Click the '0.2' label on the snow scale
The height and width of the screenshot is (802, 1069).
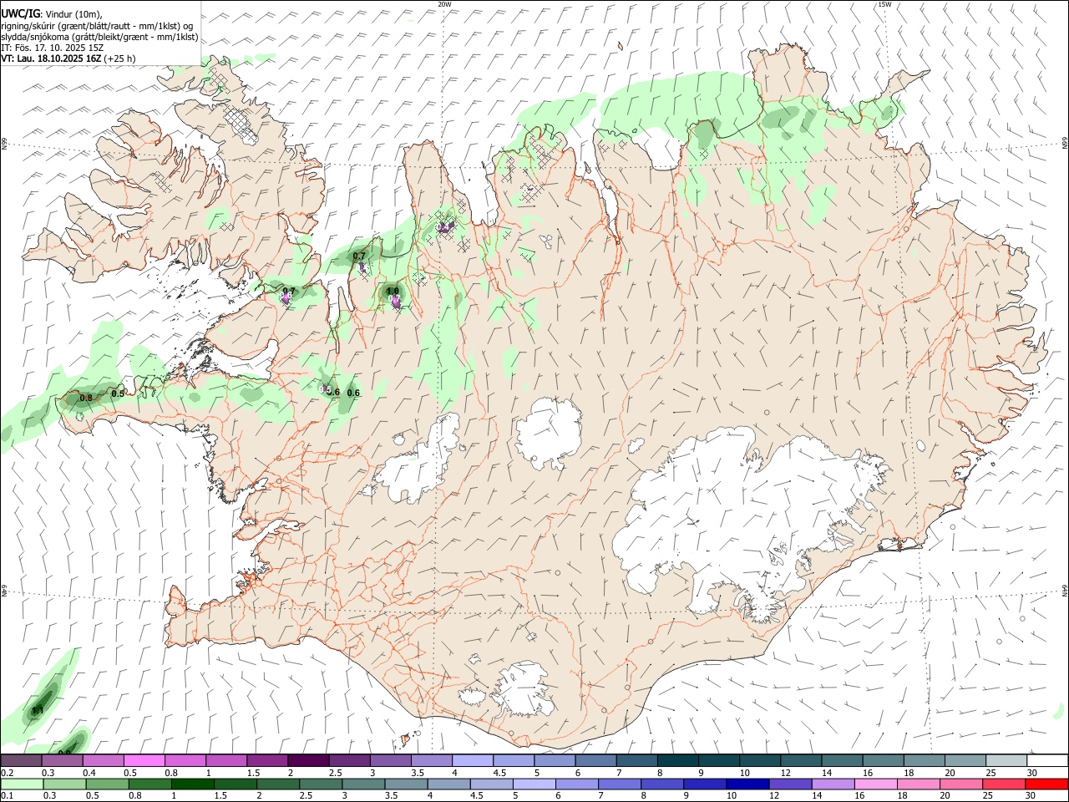(8, 773)
